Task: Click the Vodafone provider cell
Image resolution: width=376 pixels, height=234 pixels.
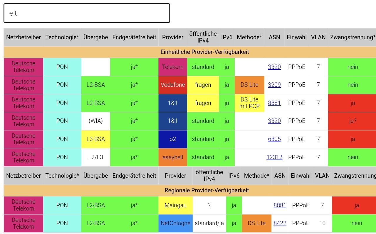Action: tap(173, 85)
